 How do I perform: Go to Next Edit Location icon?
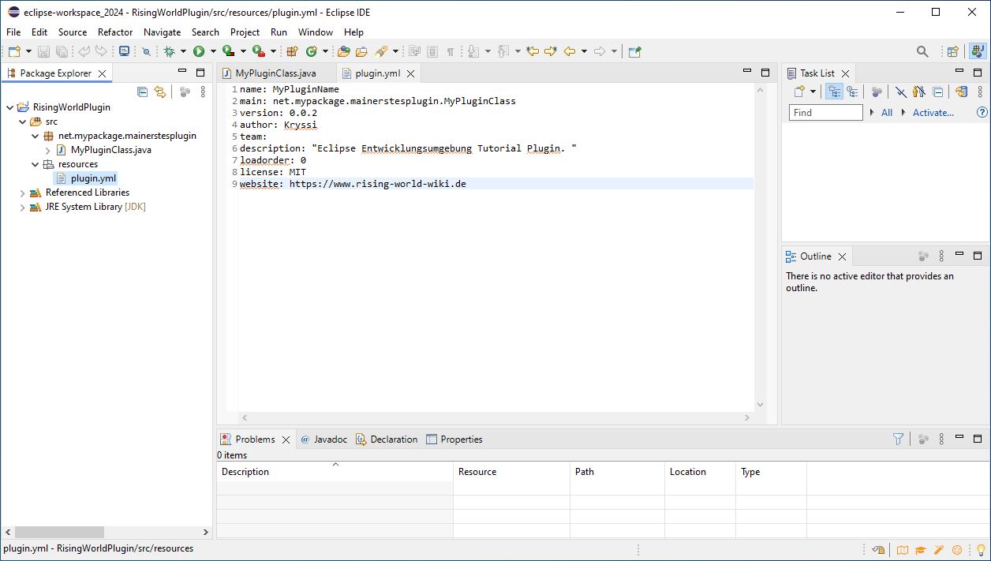(x=551, y=51)
